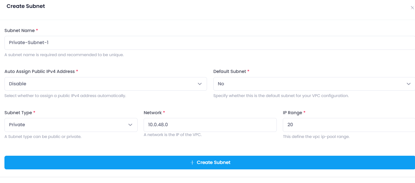Open the Default Subnet dropdown
This screenshot has width=415, height=183.
tap(314, 84)
